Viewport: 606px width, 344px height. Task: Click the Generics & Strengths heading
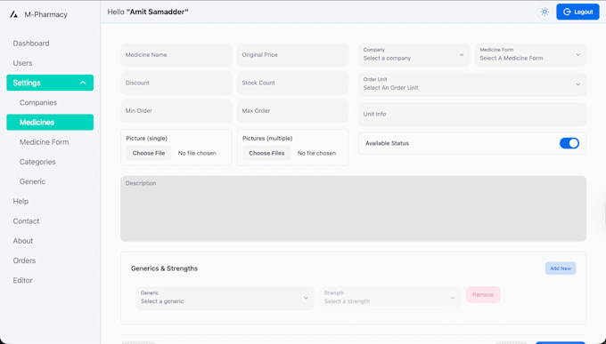[x=164, y=268]
